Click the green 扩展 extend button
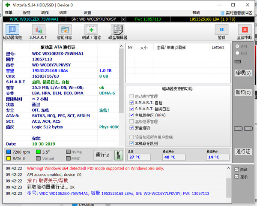The height and width of the screenshot is (206, 257). pyautogui.click(x=119, y=155)
